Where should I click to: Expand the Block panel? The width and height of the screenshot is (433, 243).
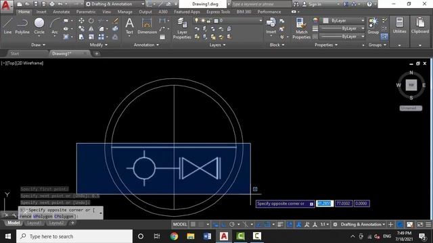pos(277,45)
